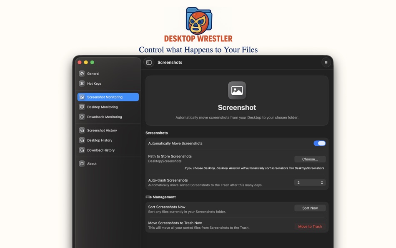The image size is (396, 248).
Task: Click the large Screenshot heading
Action: coord(237,108)
